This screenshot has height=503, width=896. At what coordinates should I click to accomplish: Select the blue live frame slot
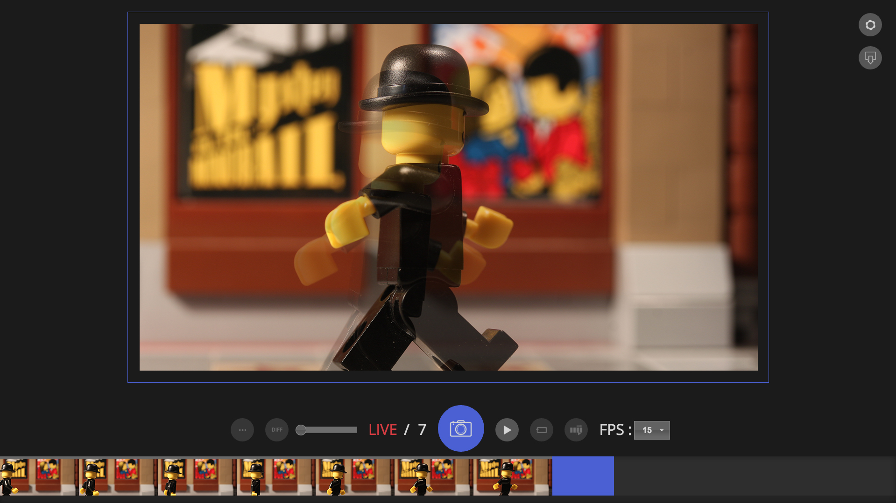point(583,476)
